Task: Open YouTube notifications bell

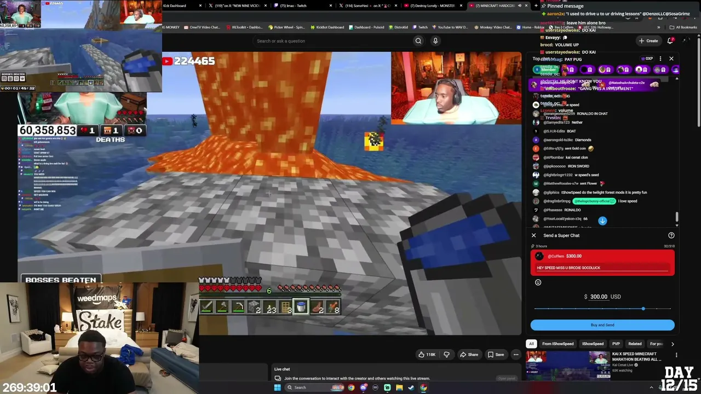Action: (x=670, y=40)
